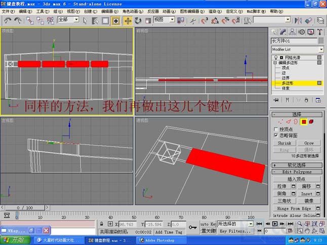
Task: Click the Undo arrow in the toolbar
Action: (8, 20)
